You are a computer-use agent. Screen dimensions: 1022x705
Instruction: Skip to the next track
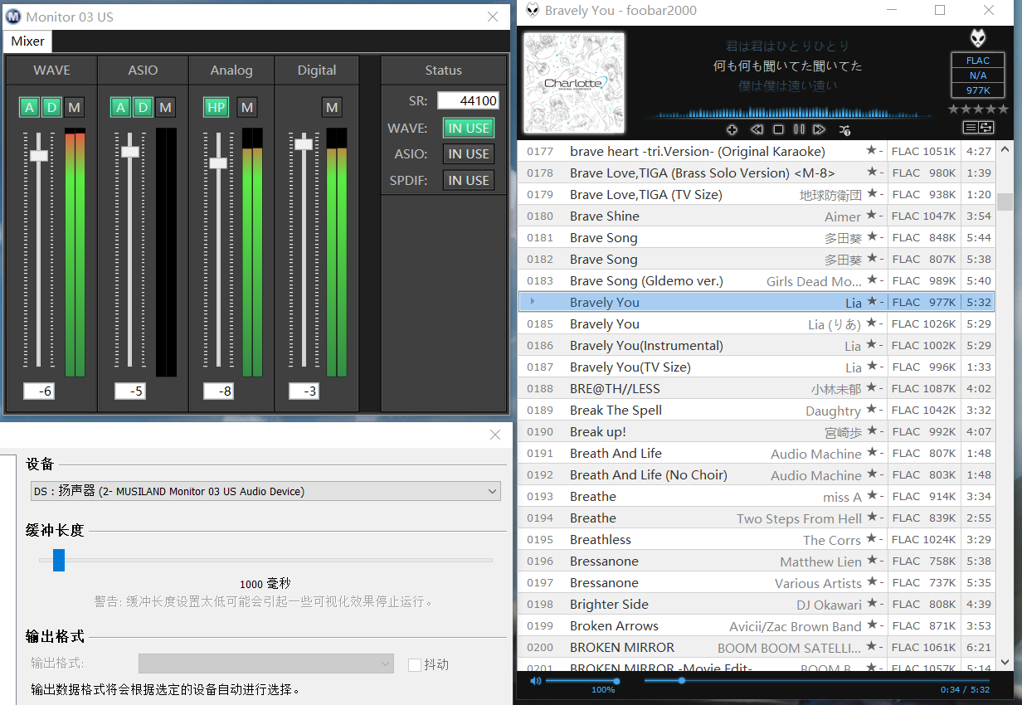820,129
